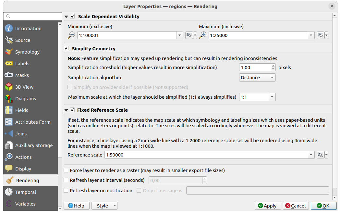Screen dimensions: 341x214
Task: Click the Apply button
Action: (268, 206)
